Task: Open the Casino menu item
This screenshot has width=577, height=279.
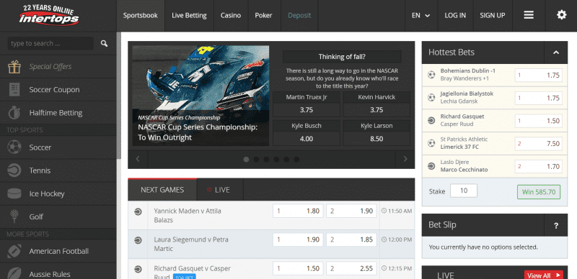Action: (231, 15)
